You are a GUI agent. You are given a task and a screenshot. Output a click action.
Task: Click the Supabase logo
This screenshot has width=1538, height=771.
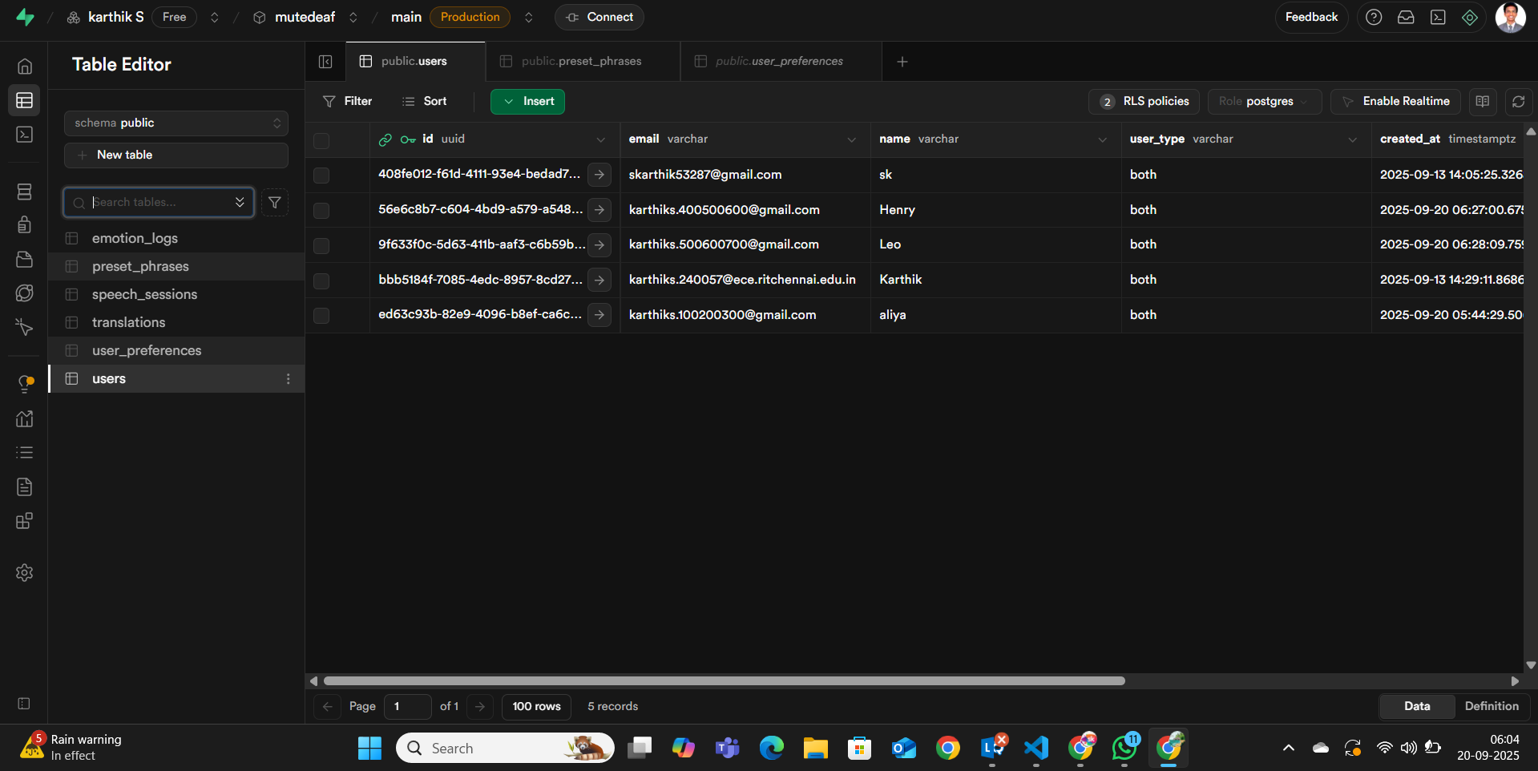pyautogui.click(x=25, y=17)
